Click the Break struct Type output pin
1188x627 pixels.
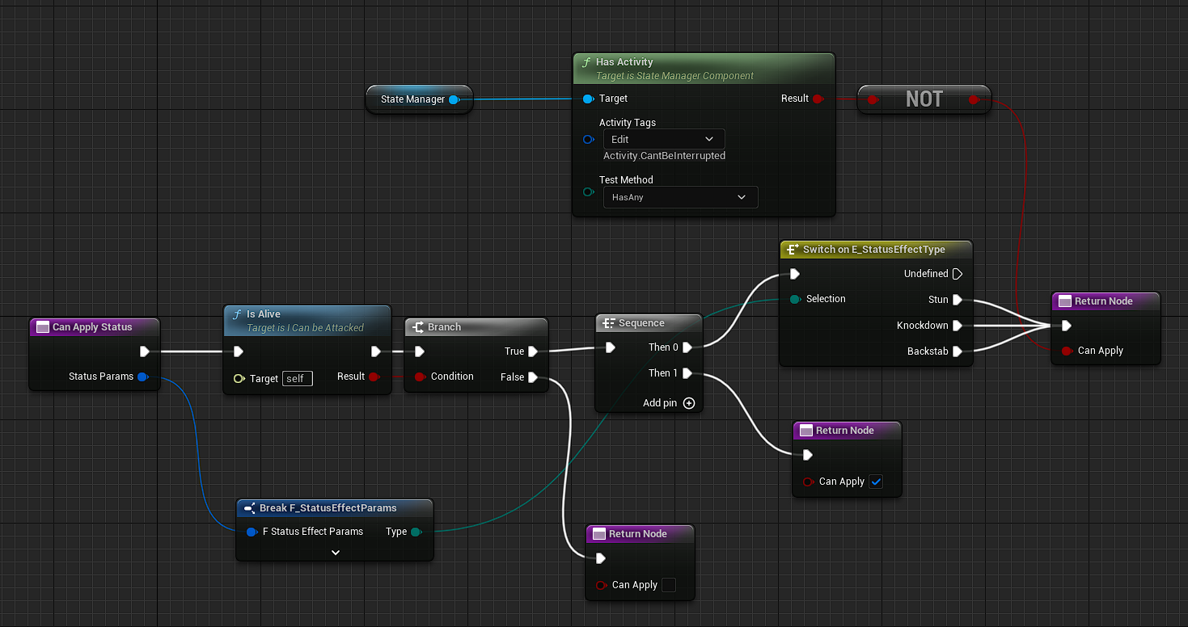click(416, 532)
